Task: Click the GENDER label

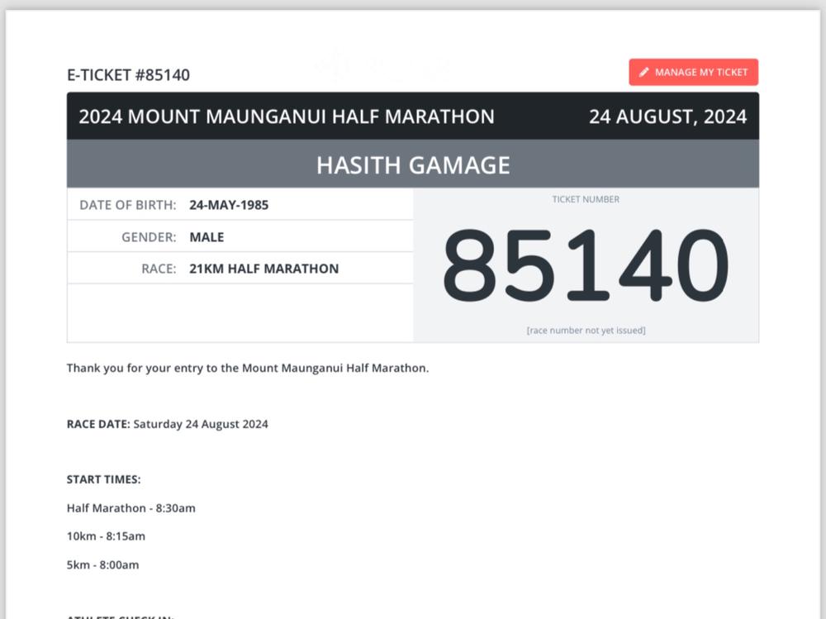Action: (x=149, y=237)
